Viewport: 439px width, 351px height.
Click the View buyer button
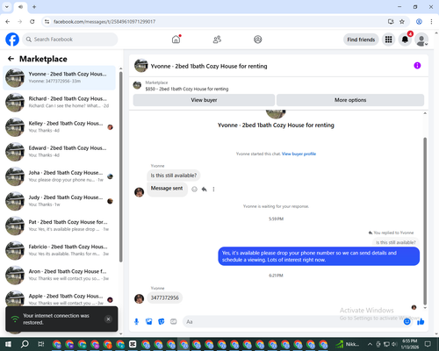[x=204, y=100]
